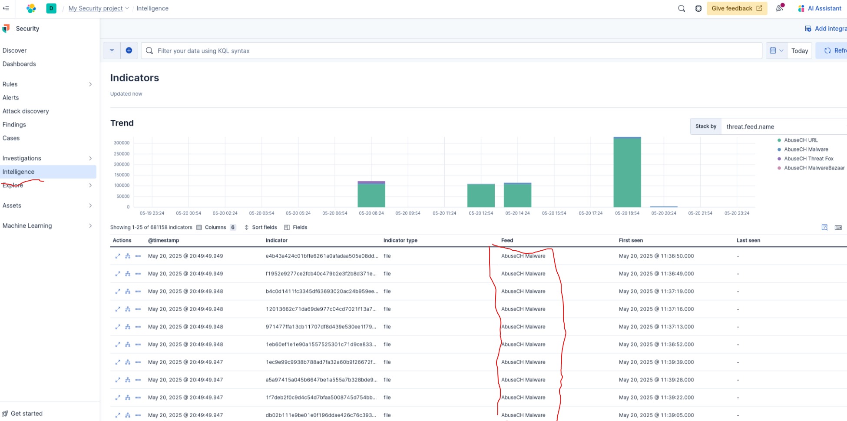Click the Refresh button

pos(832,50)
